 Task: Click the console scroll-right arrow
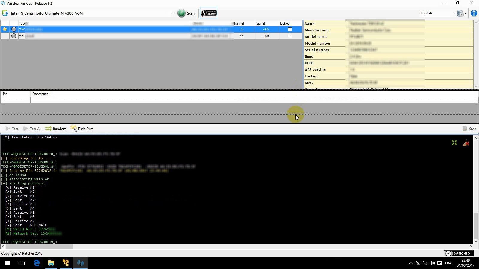point(471,247)
